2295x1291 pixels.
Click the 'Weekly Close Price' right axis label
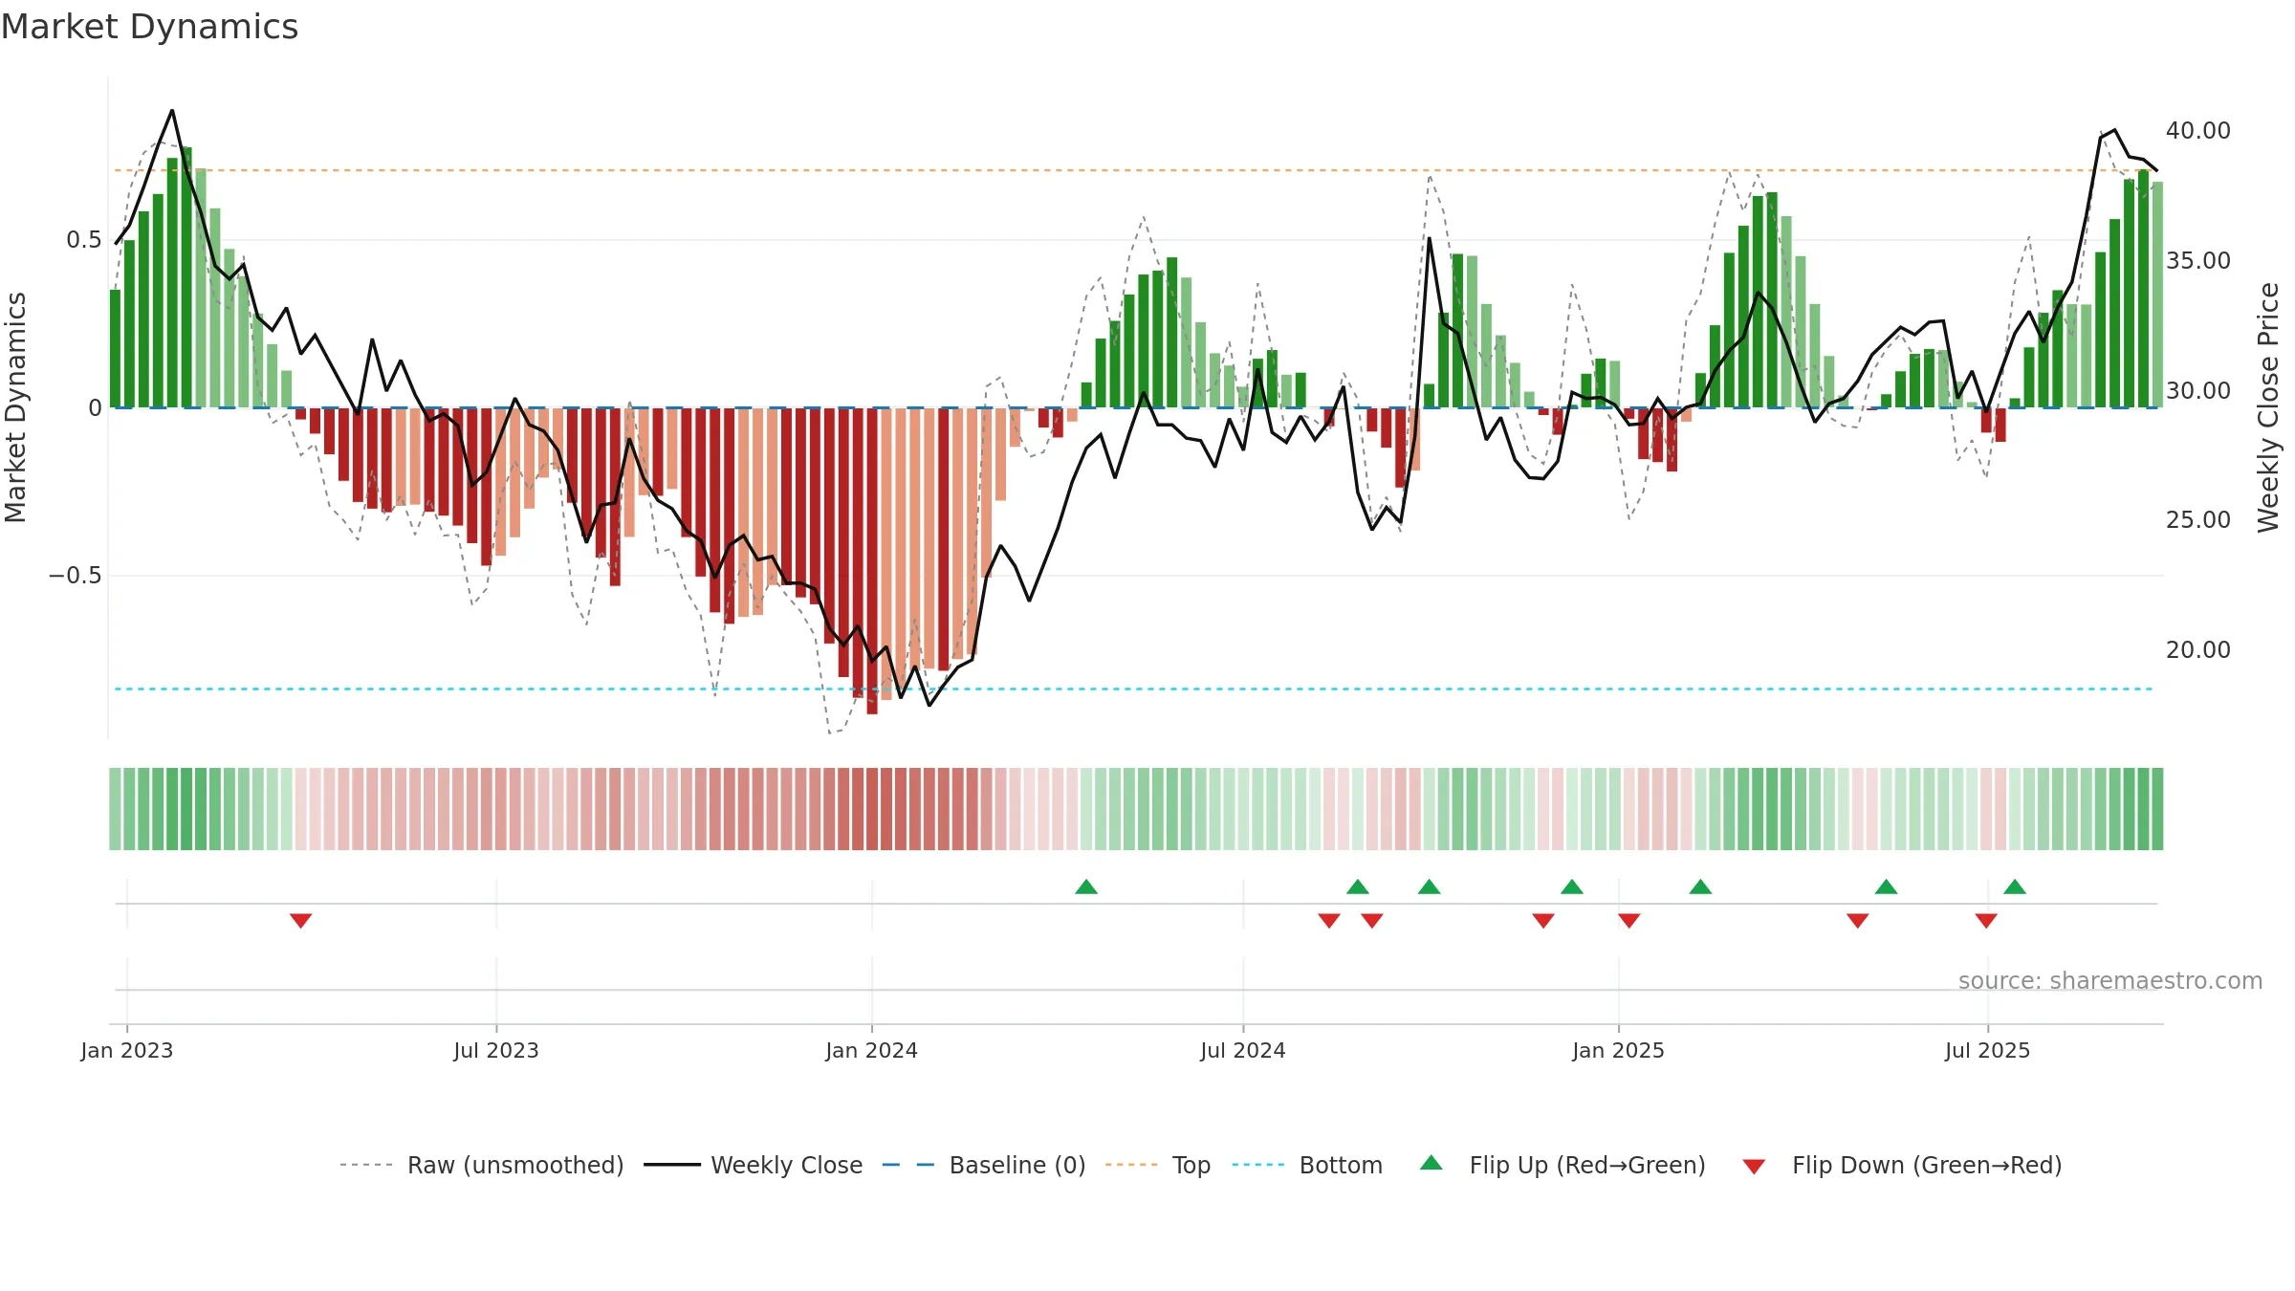(2268, 407)
